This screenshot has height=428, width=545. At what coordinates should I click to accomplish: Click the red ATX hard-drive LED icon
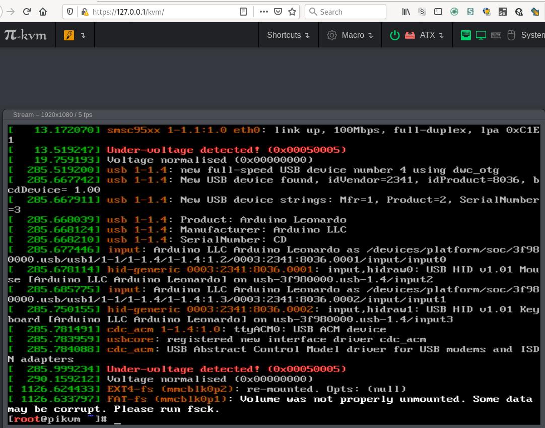pyautogui.click(x=410, y=35)
